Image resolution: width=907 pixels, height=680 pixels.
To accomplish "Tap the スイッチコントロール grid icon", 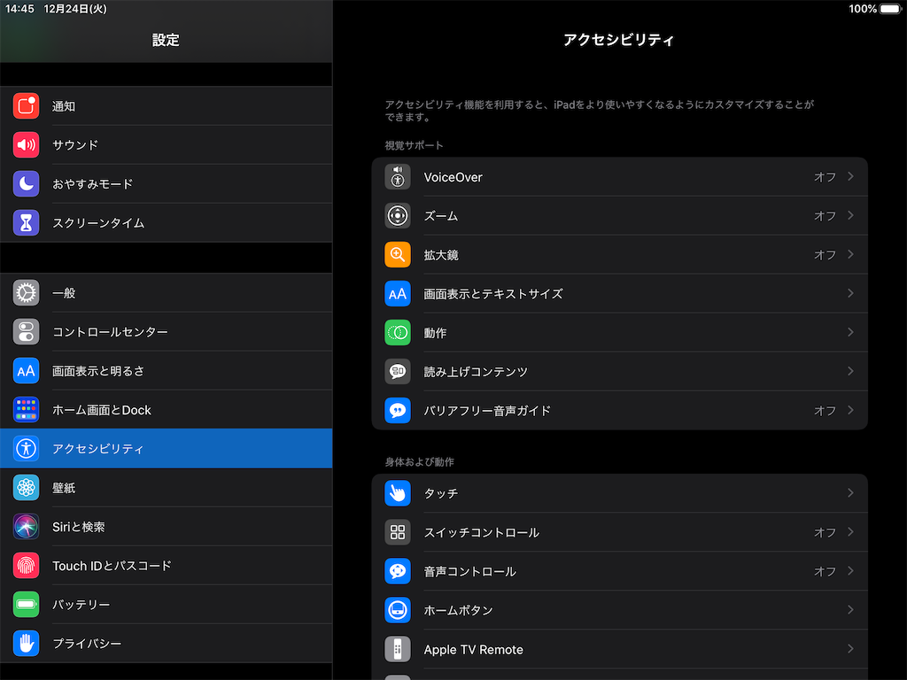I will point(398,532).
